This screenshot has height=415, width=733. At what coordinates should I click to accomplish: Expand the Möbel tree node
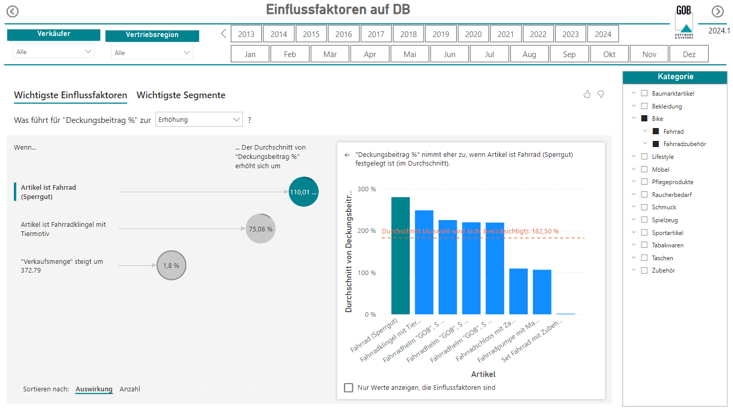click(634, 169)
